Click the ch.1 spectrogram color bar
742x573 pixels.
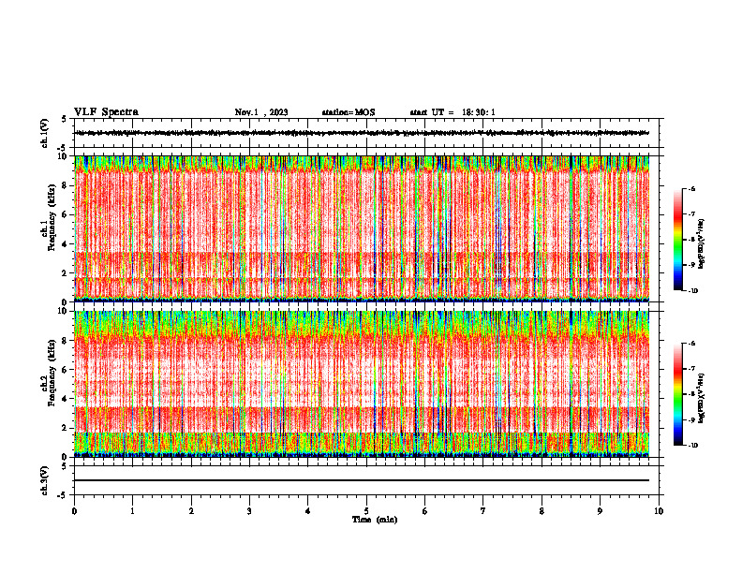pyautogui.click(x=677, y=240)
